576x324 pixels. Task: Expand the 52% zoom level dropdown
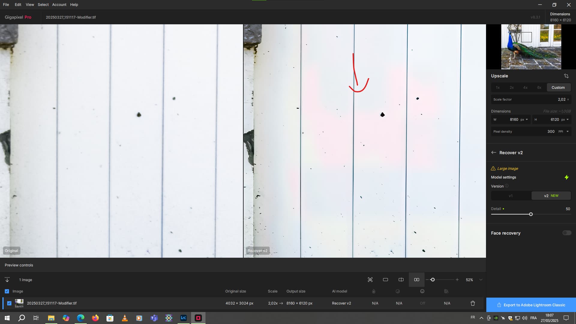click(481, 280)
